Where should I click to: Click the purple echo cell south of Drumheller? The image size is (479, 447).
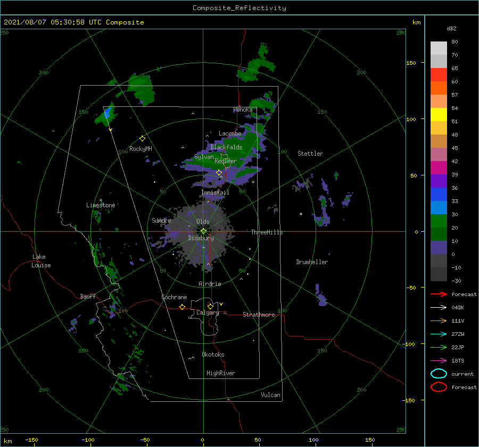pos(320,296)
